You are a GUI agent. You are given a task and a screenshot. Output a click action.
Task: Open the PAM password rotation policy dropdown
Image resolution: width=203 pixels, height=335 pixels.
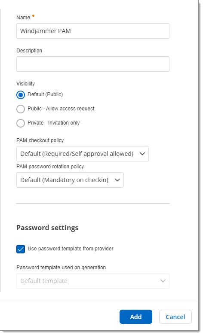[70, 180]
